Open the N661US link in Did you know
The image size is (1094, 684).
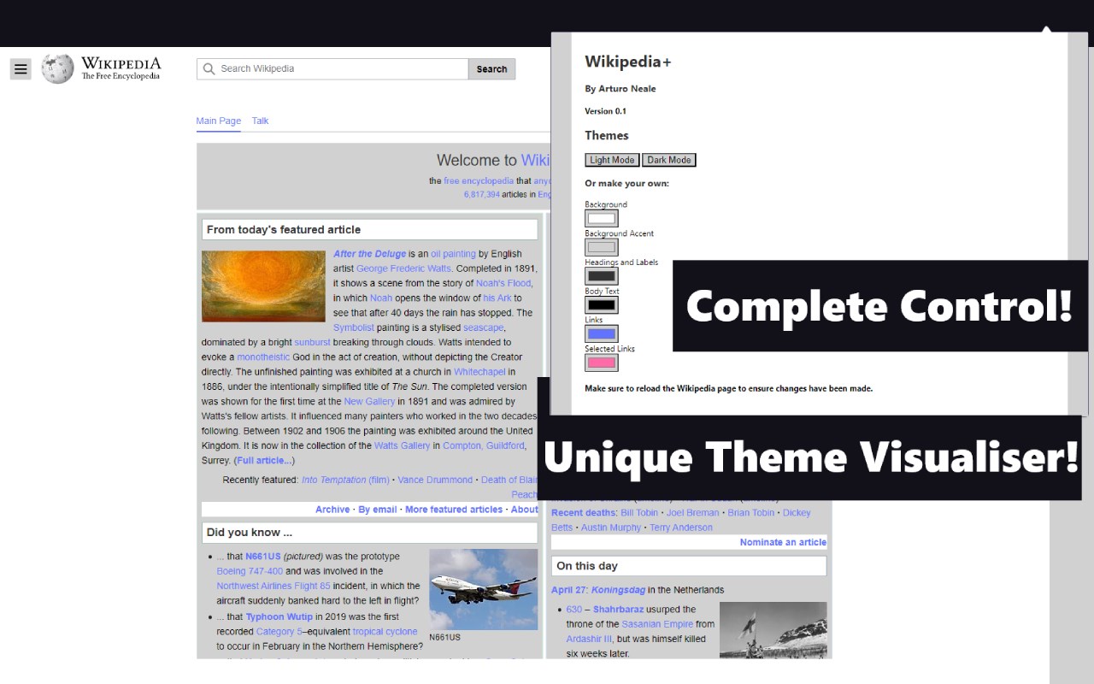pyautogui.click(x=263, y=557)
